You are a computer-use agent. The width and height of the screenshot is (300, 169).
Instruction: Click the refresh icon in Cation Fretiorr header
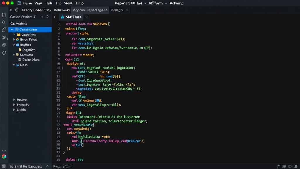coord(47,17)
